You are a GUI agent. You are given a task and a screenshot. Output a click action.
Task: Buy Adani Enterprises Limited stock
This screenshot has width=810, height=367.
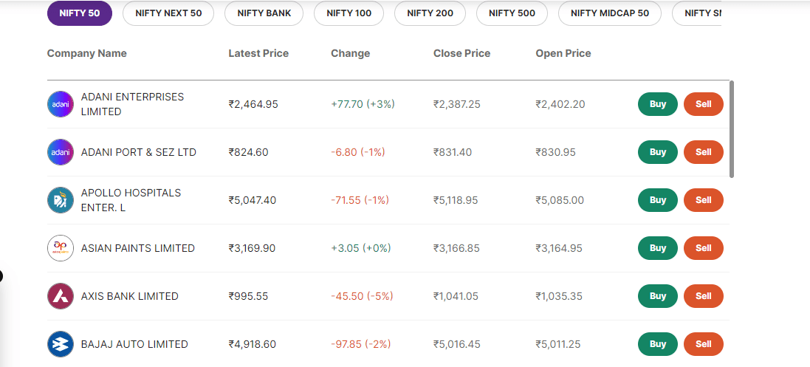tap(658, 104)
